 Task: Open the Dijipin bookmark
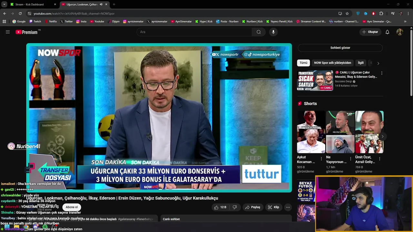coord(113,22)
